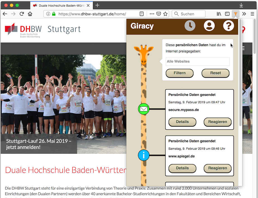
Task: Show site information icon in address bar
Action: click(48, 14)
